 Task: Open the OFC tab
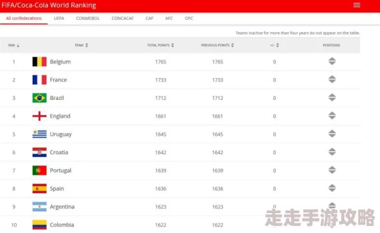coord(189,18)
